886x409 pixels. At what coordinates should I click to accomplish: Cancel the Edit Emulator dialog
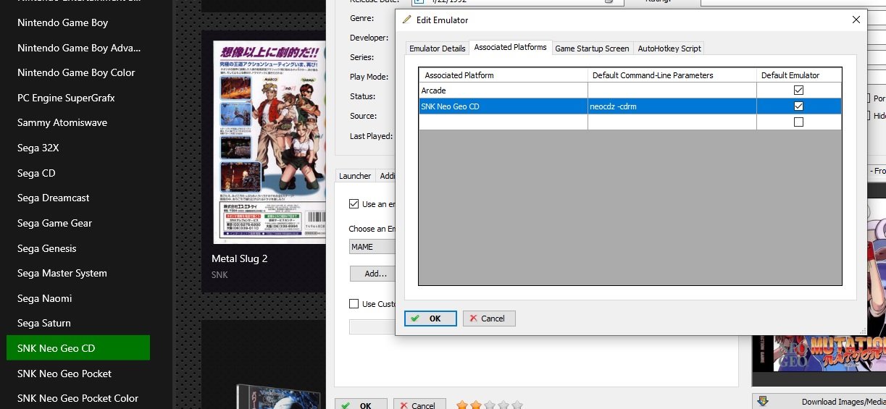(489, 319)
